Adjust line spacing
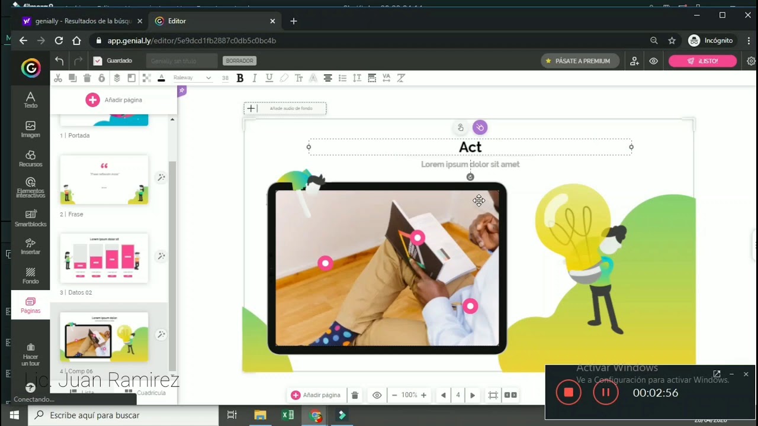The image size is (758, 426). point(356,78)
